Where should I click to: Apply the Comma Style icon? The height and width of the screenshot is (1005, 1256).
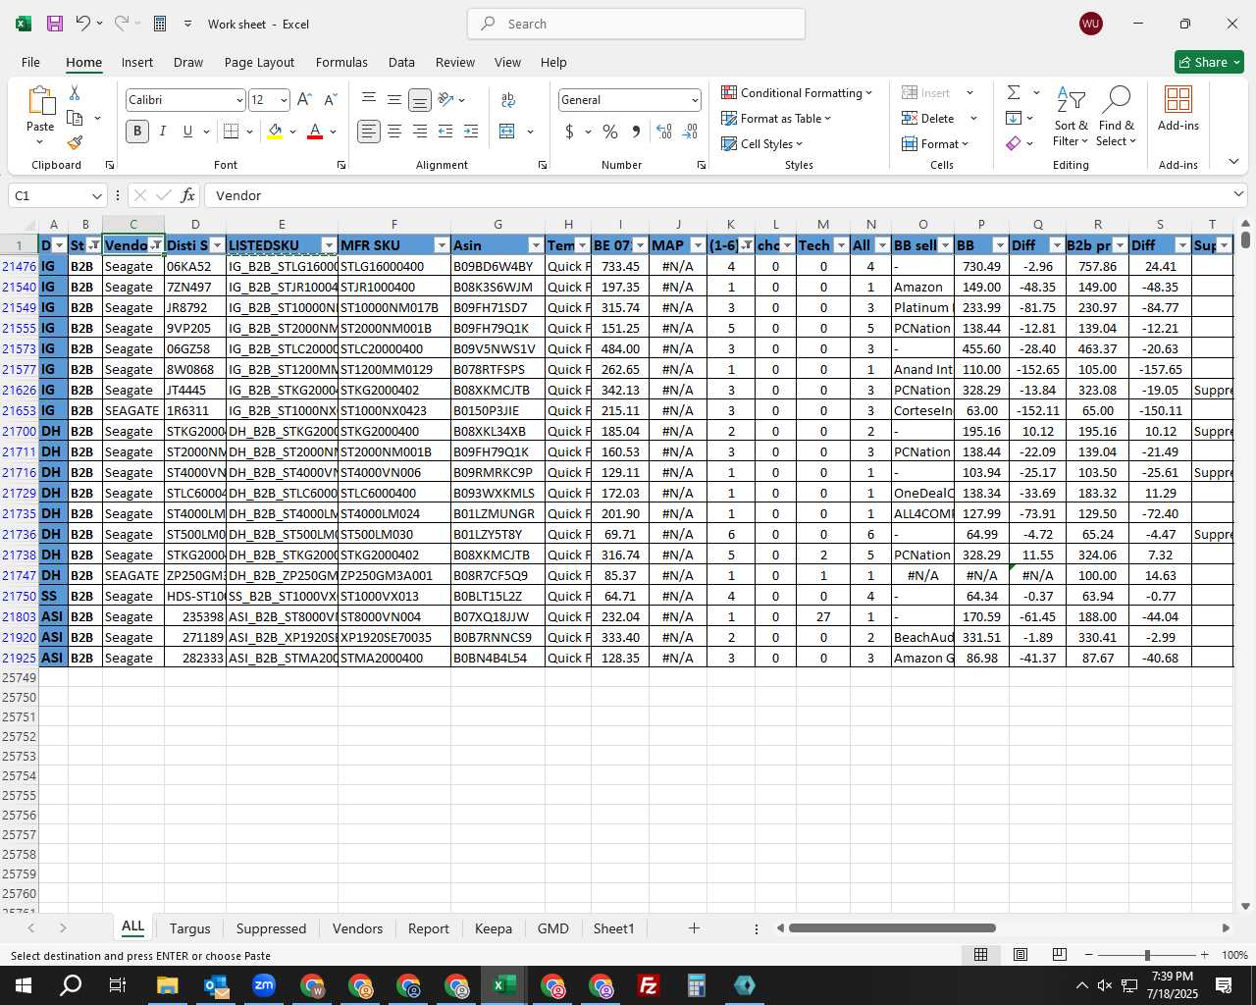click(x=636, y=132)
